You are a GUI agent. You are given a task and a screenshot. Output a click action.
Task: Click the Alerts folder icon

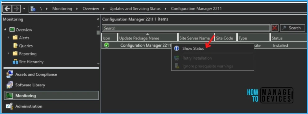15,38
